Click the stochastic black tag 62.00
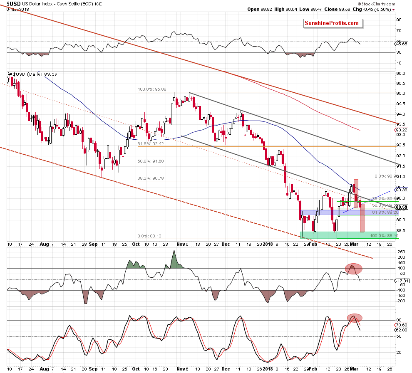The image size is (412, 373). [x=402, y=330]
